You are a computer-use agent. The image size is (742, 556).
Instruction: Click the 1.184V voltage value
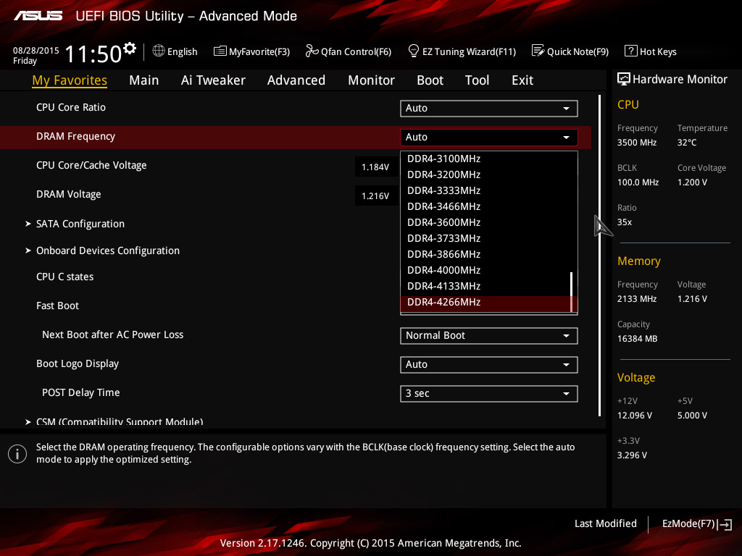pyautogui.click(x=375, y=167)
